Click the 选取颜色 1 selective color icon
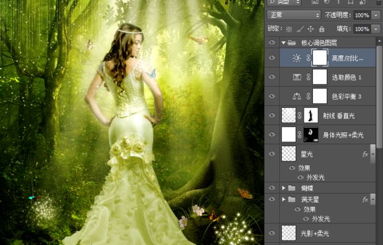Screen dimensions: 383x245 [296, 77]
